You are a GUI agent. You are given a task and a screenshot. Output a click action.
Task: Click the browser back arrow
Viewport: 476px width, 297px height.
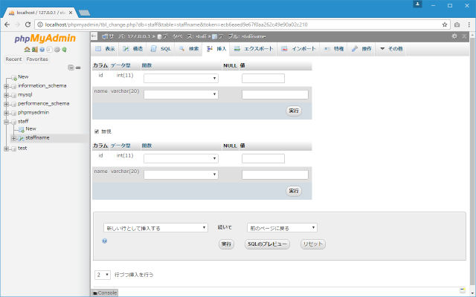(x=7, y=25)
